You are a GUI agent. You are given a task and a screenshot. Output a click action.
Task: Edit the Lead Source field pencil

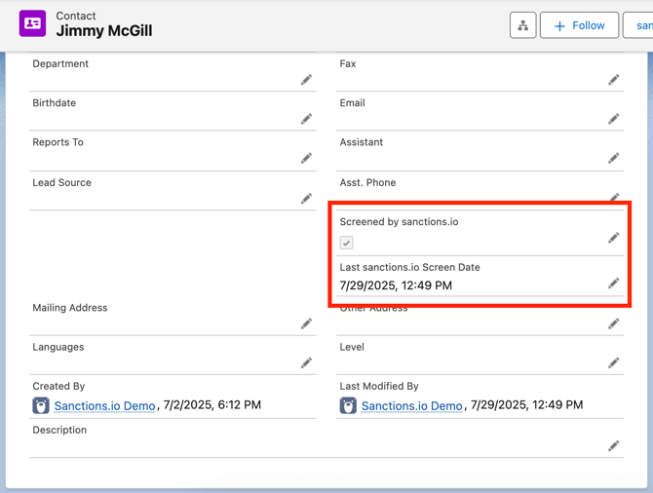coord(306,198)
